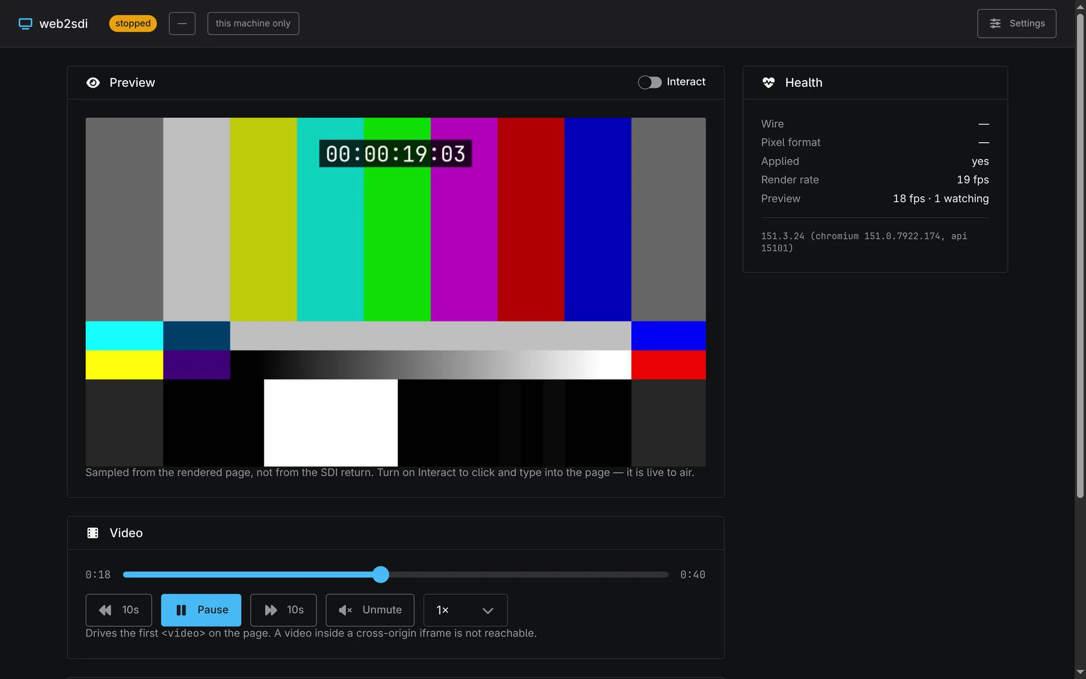Click the dash button next to stopped
1086x679 pixels.
(x=182, y=23)
